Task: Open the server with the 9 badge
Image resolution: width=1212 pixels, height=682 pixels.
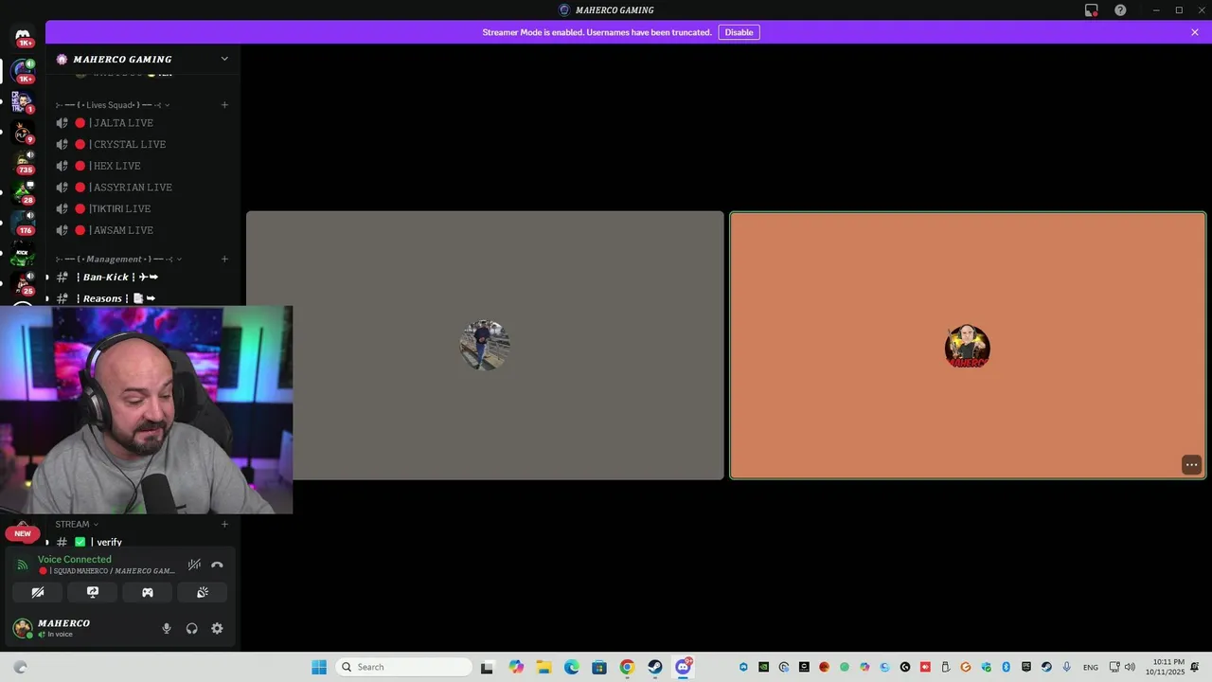Action: click(x=23, y=131)
